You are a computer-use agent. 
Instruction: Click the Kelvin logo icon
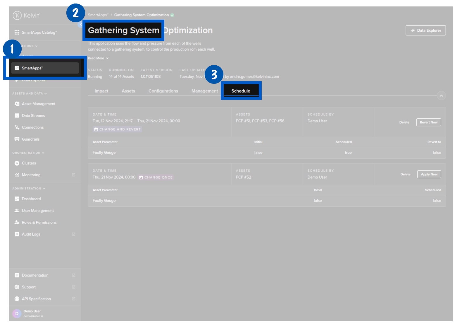tap(17, 15)
